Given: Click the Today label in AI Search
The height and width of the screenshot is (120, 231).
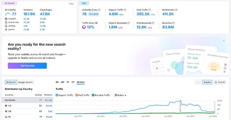Looking at the screenshot, I should coord(71,4).
